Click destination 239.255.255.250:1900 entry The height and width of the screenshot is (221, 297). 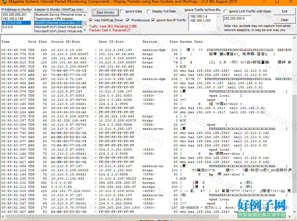(x=120, y=208)
